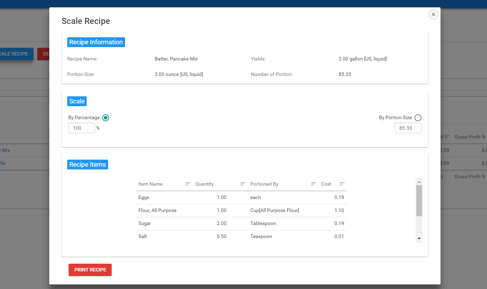Sort by Portioned By column icon
The height and width of the screenshot is (289, 487).
[x=314, y=184]
